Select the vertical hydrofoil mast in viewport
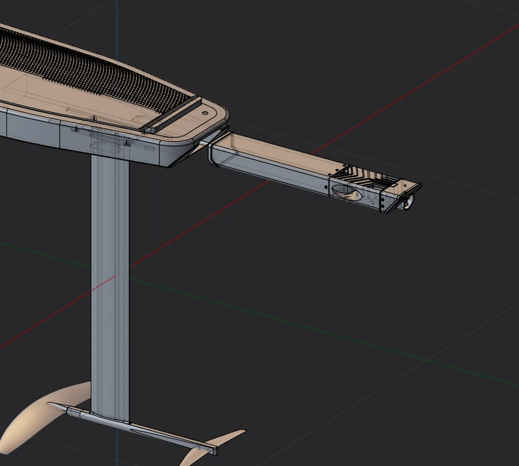 tap(110, 288)
